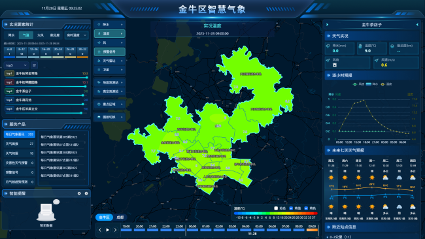The image size is (425, 239).
Task: Click the temperature color scale legend bar
Action: 275,214
